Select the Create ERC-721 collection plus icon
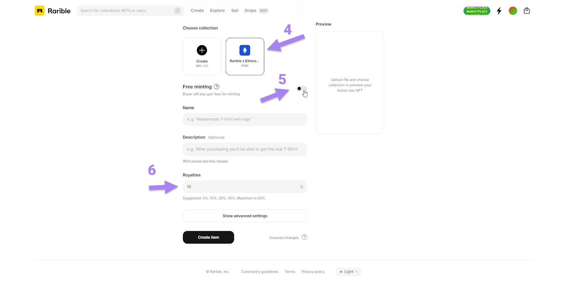This screenshot has width=566, height=283. click(202, 50)
